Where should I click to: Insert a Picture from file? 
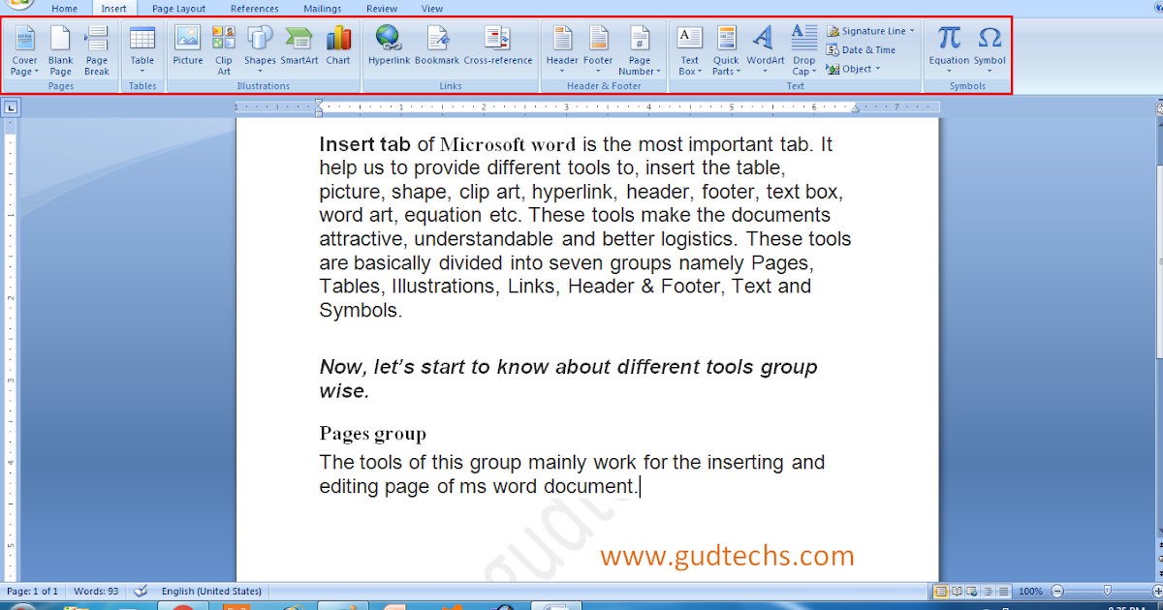[187, 48]
